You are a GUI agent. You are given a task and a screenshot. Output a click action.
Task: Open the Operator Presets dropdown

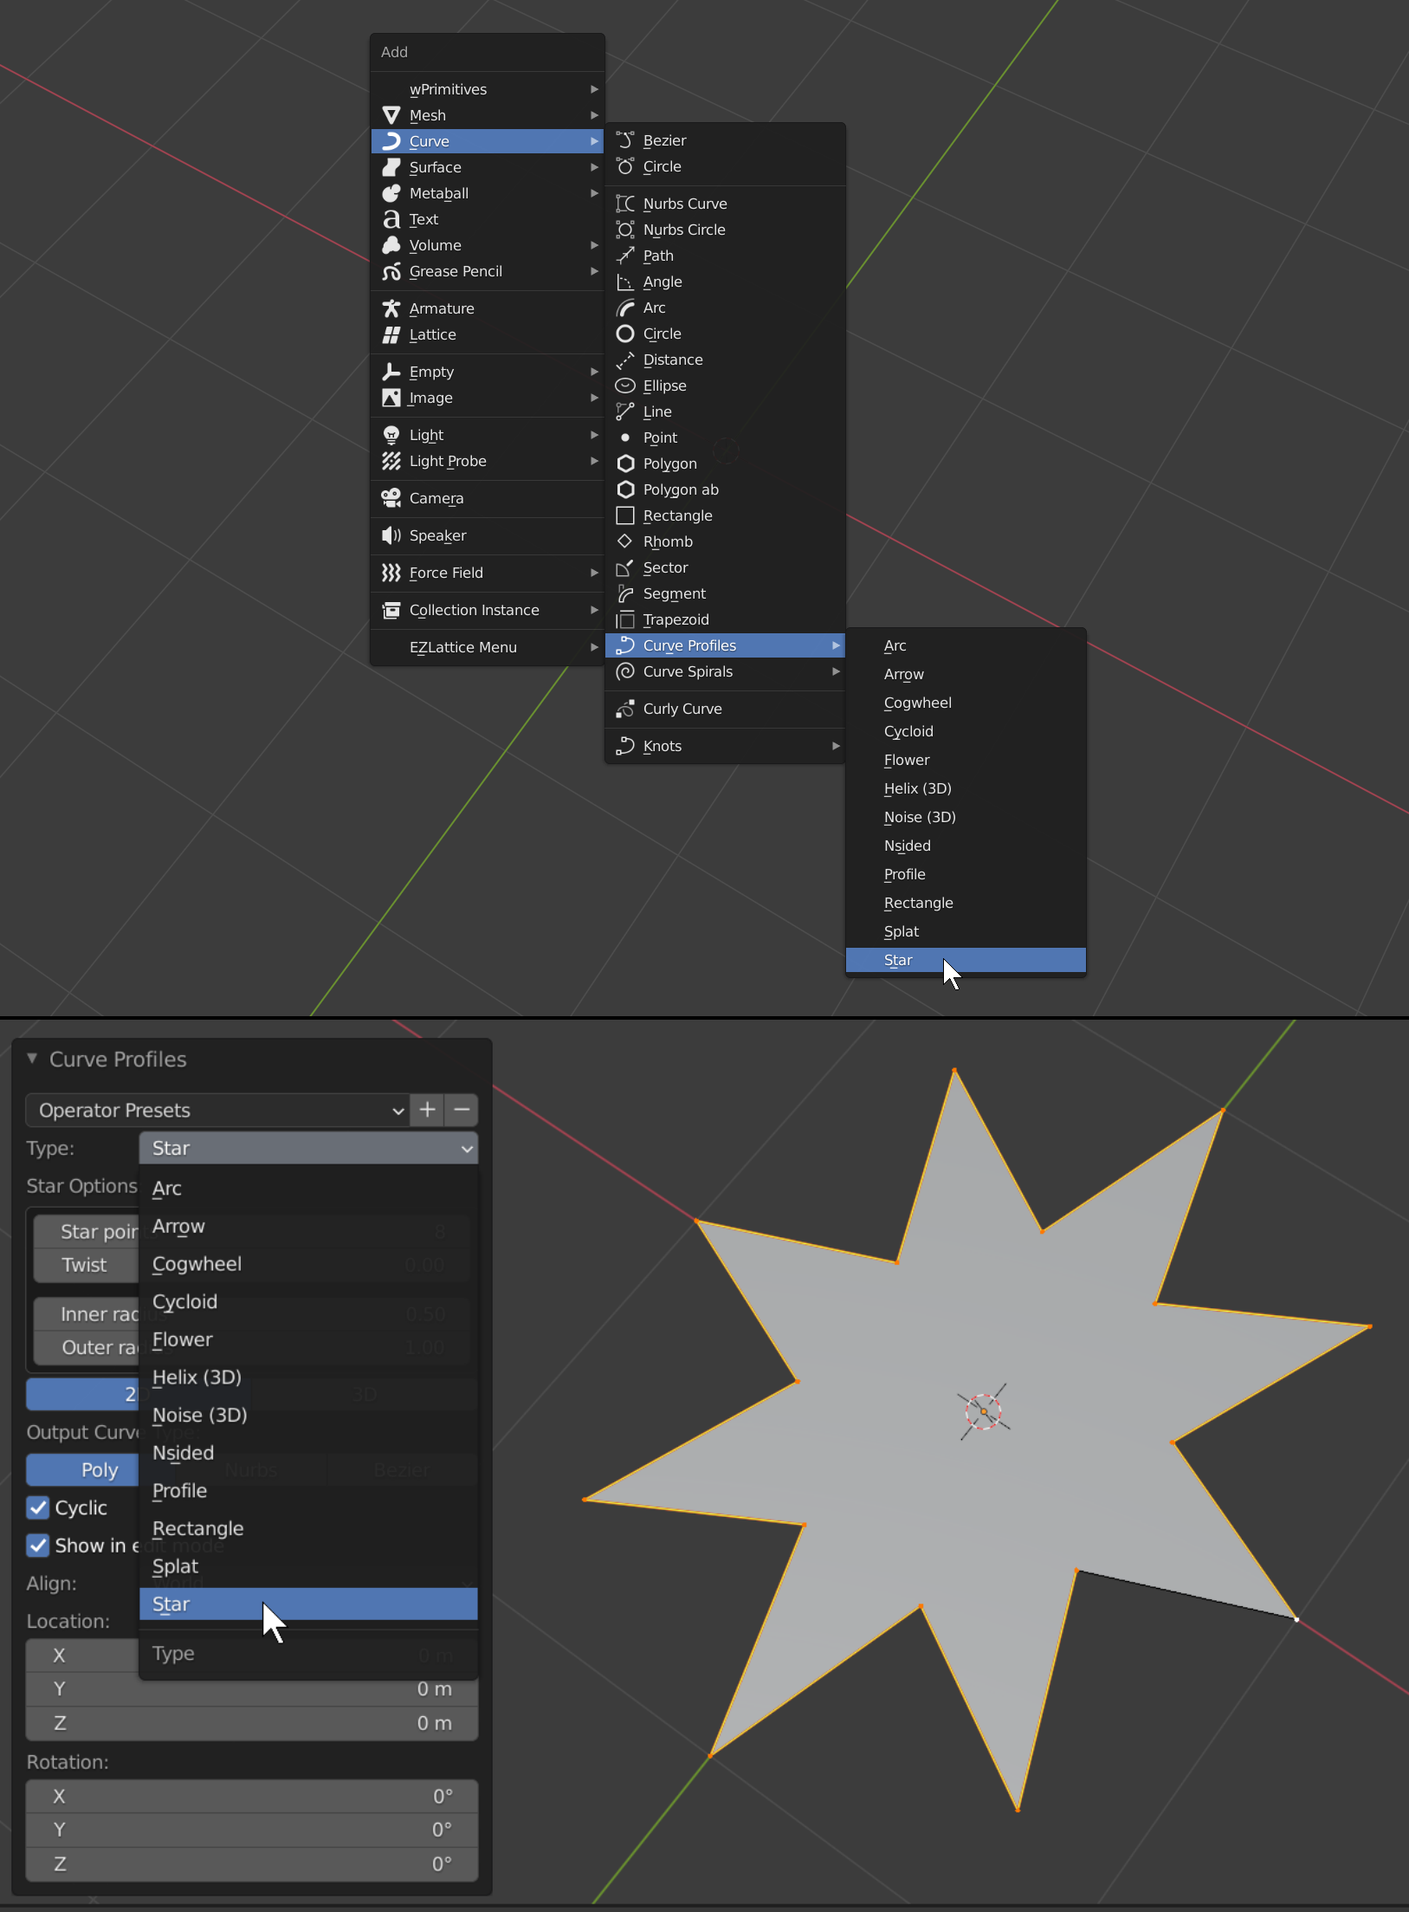(217, 1110)
